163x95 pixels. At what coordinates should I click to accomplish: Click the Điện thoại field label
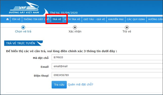[41, 75]
